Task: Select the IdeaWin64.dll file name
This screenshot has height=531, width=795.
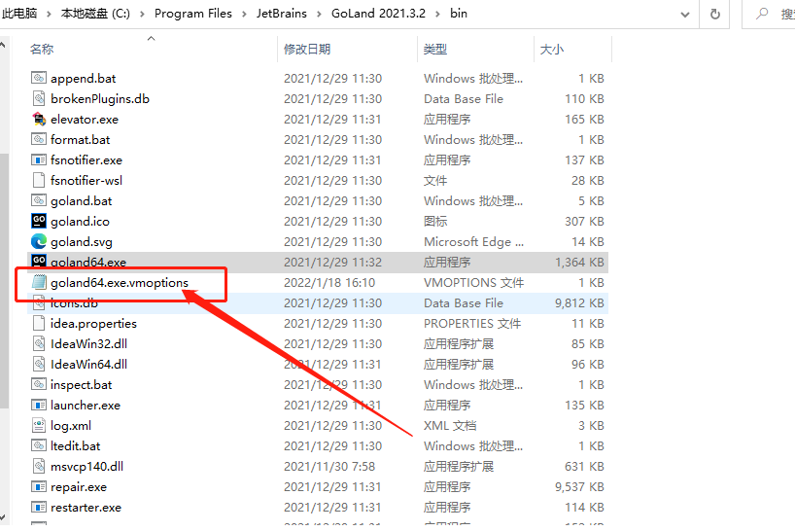Action: (x=88, y=364)
